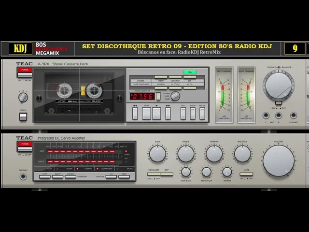The width and height of the screenshot is (309, 232).
Task: Click the 'SET DISCOTHEQUE RETRO 09' title text
Action: [x=132, y=46]
